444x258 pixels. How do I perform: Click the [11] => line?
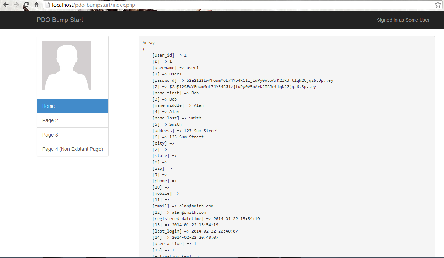coord(161,200)
